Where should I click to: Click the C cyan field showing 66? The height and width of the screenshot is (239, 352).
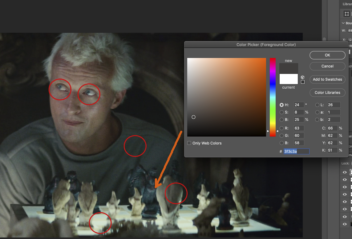click(332, 128)
